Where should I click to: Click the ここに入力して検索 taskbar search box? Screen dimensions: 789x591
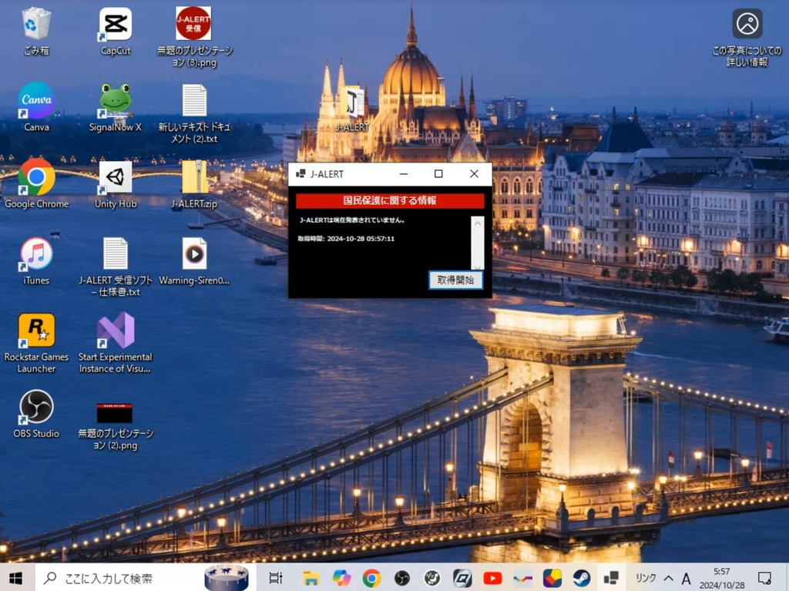(145, 578)
